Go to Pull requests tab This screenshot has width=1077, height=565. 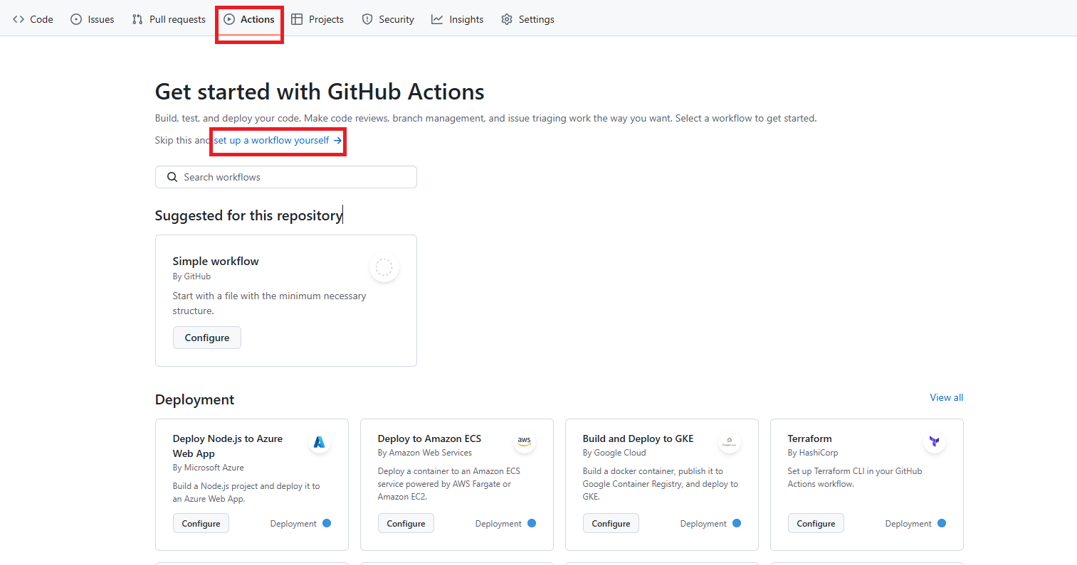point(169,19)
